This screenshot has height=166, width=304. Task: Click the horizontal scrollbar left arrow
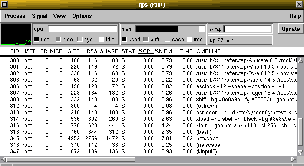click(x=3, y=159)
